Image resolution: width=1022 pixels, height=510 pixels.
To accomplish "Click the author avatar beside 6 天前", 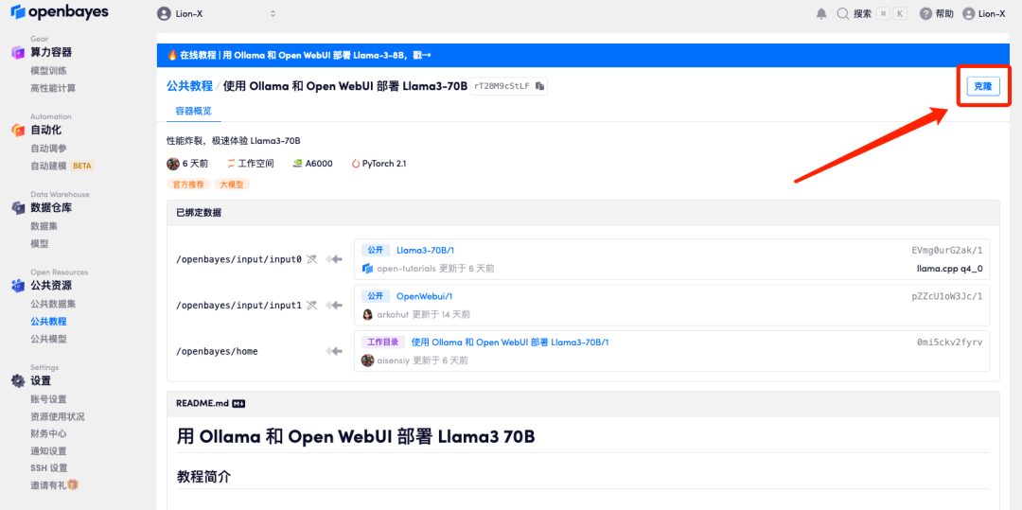I will pos(173,164).
